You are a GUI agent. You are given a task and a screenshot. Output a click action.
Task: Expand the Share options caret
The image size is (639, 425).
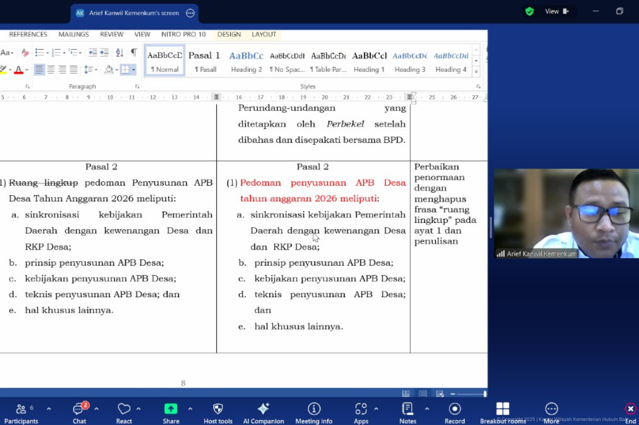tap(190, 409)
